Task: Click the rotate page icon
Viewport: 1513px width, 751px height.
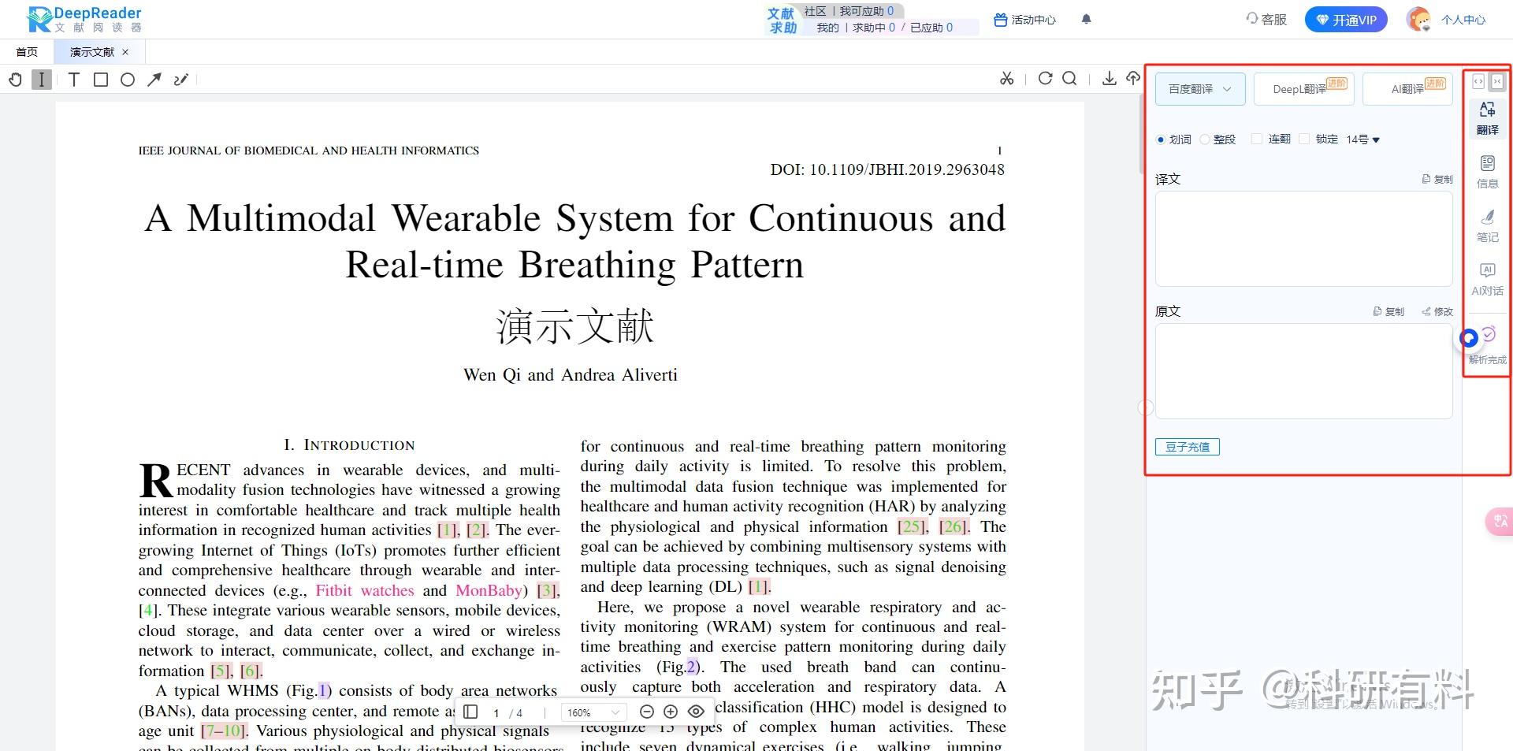Action: coord(1045,78)
